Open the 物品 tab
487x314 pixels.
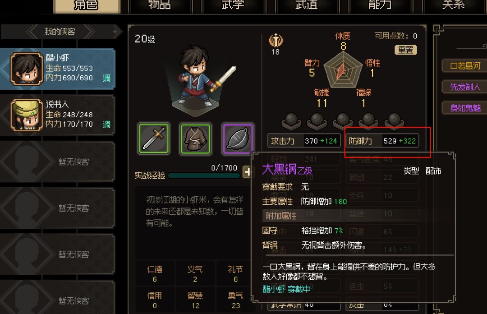[159, 5]
